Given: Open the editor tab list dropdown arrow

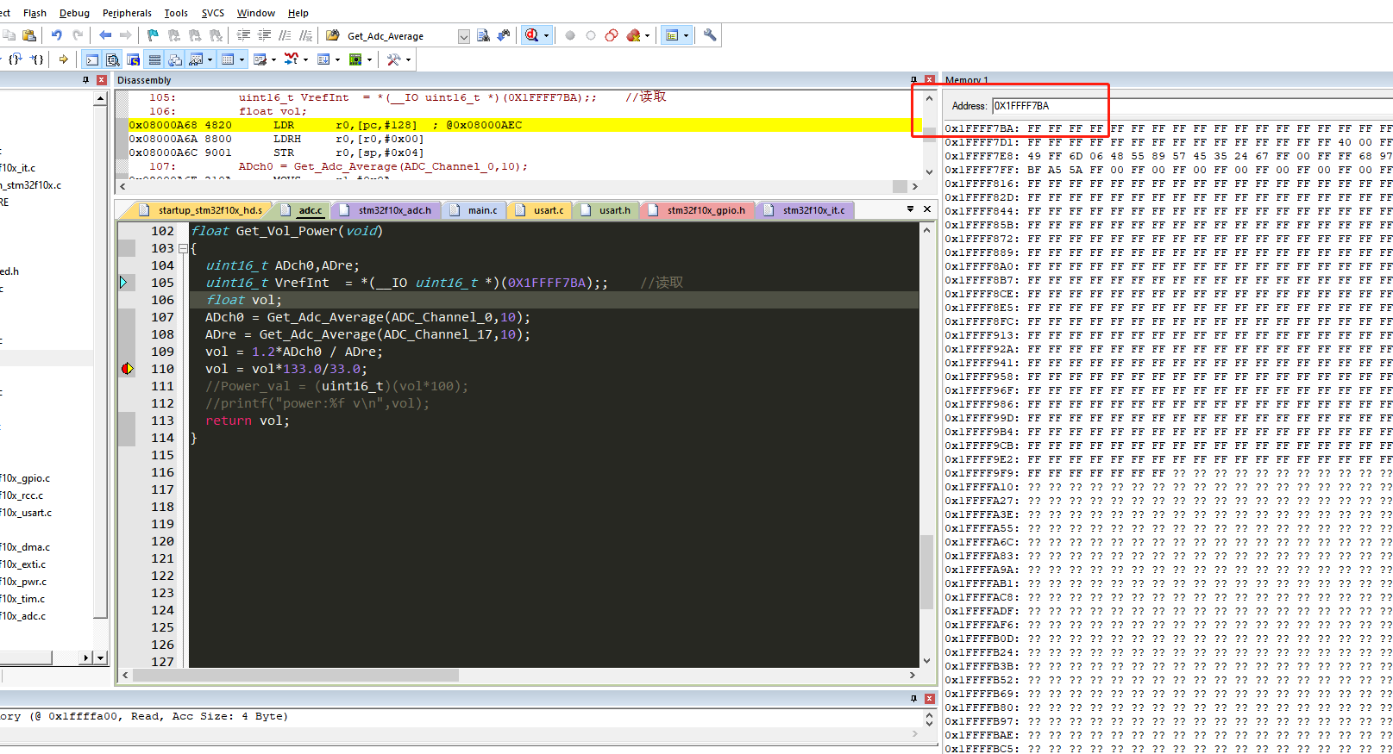Looking at the screenshot, I should tap(910, 209).
